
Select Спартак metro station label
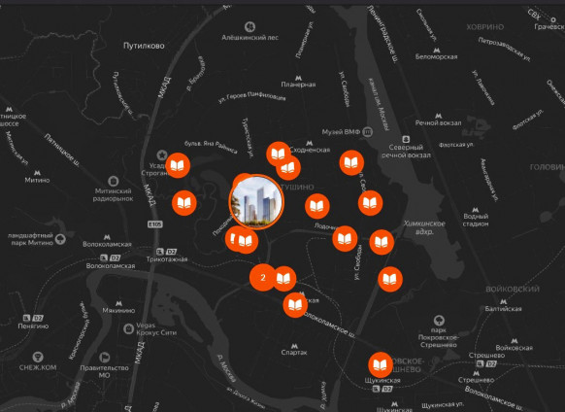tap(294, 350)
